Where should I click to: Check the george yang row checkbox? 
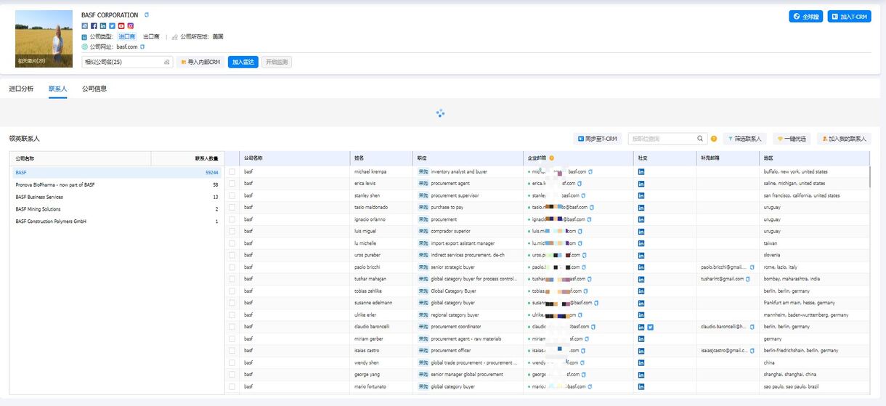[232, 375]
